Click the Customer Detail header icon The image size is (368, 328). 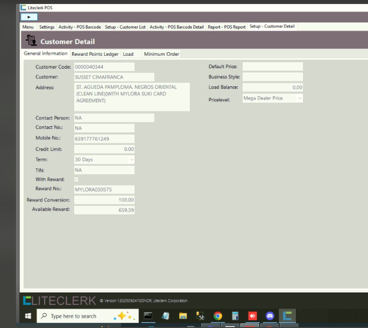tap(31, 41)
